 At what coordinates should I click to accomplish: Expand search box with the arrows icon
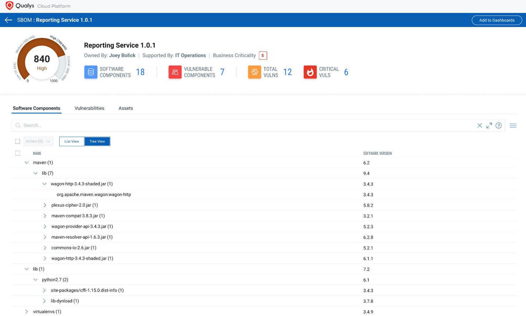click(x=489, y=126)
